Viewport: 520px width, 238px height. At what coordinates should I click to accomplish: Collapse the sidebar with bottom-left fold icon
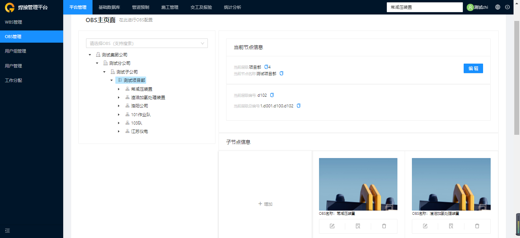click(7, 230)
